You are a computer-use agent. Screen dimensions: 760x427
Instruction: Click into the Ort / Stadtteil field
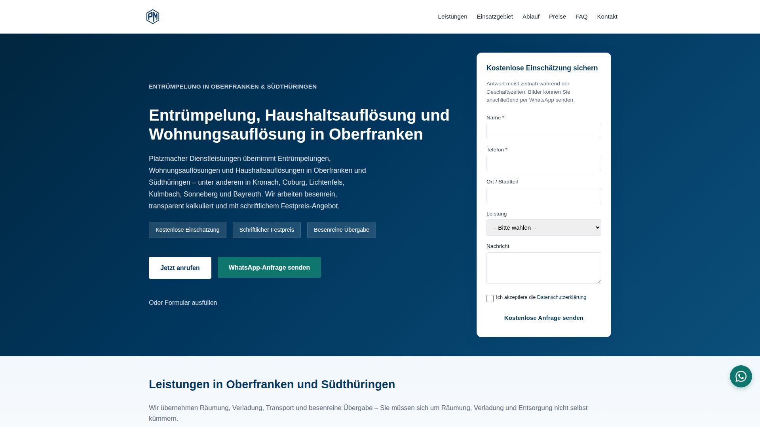(543, 195)
